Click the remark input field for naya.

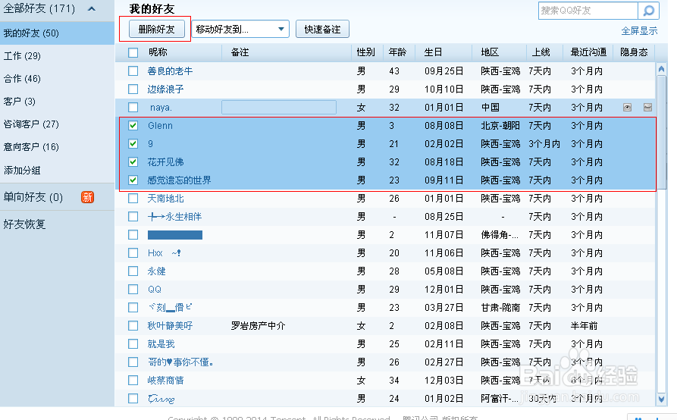[279, 107]
